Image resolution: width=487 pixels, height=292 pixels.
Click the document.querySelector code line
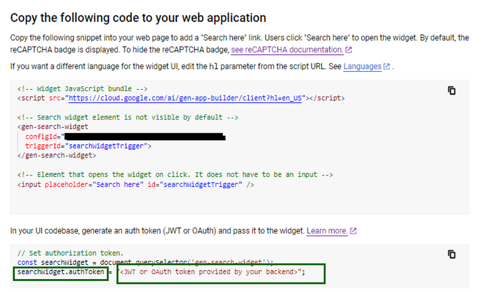click(x=119, y=263)
